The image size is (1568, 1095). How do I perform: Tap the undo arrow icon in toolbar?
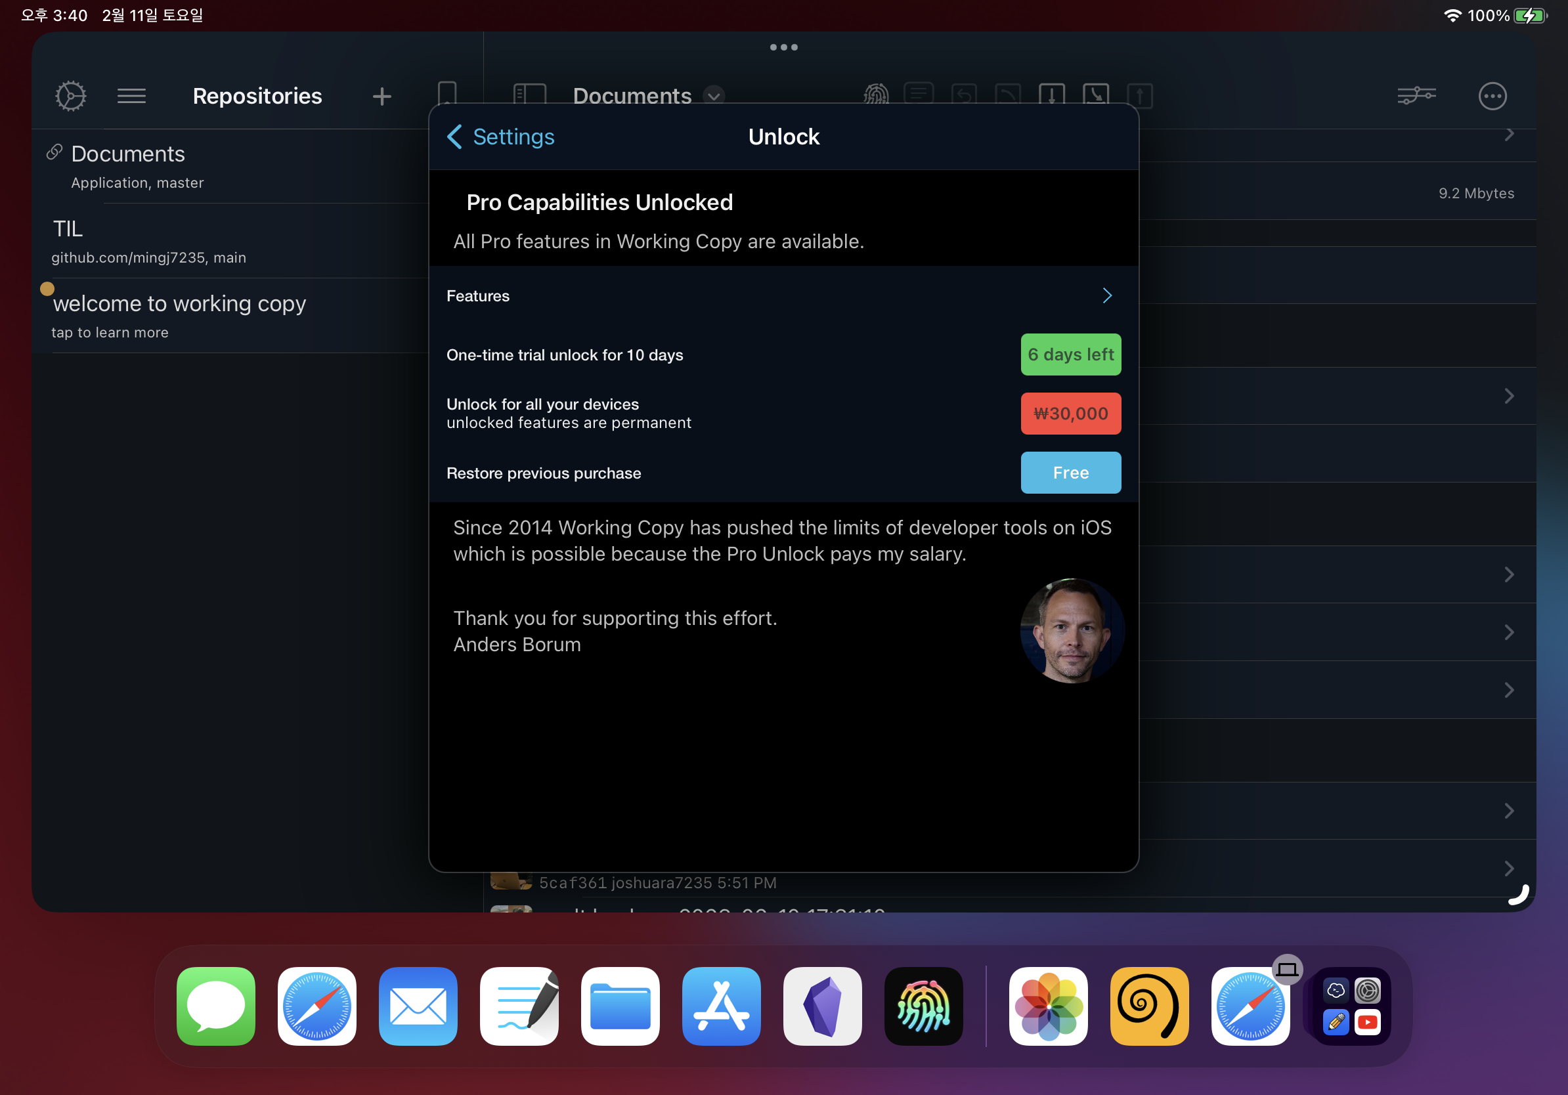[x=964, y=95]
